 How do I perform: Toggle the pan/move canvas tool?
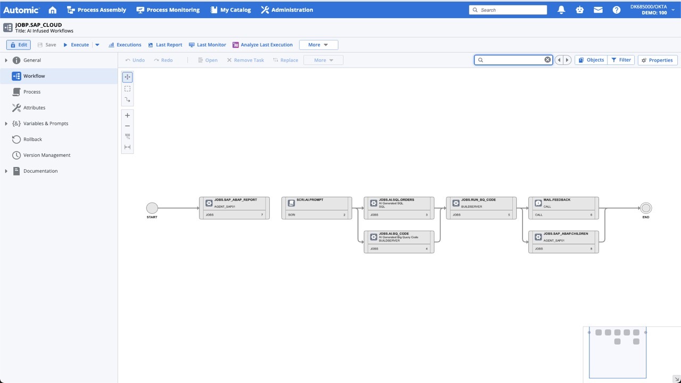pos(127,77)
